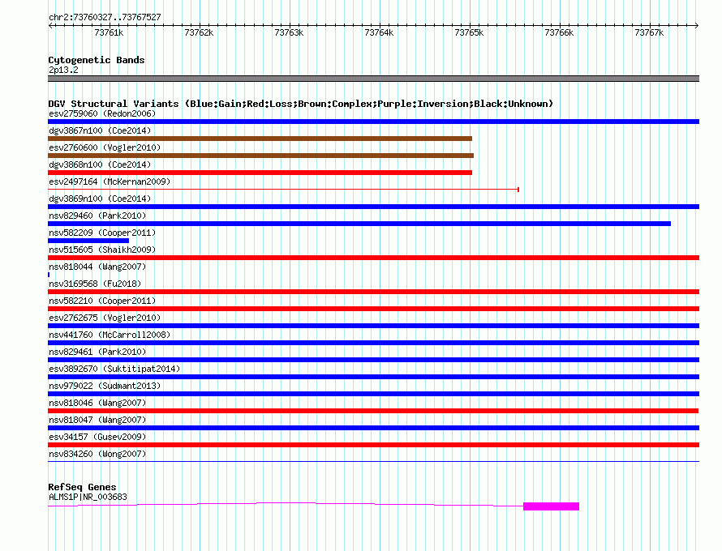Click the esv3892670 (Suktitipat2014) label
This screenshot has width=722, height=551.
point(114,369)
